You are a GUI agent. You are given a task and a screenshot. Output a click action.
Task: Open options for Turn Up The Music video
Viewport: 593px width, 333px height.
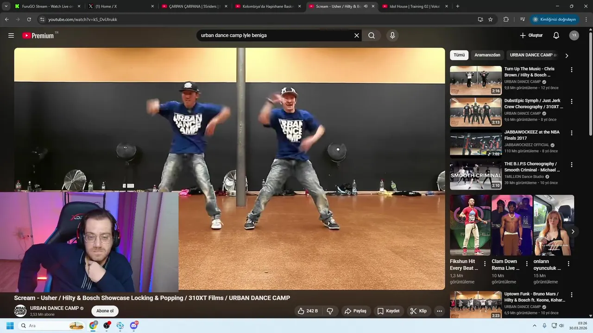pos(571,70)
